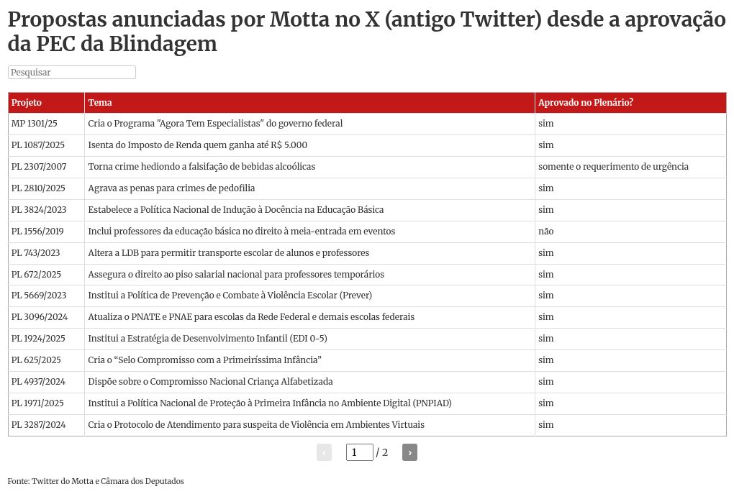Click the Pesquisar search field
Screen dimensions: 734x494
pyautogui.click(x=71, y=72)
